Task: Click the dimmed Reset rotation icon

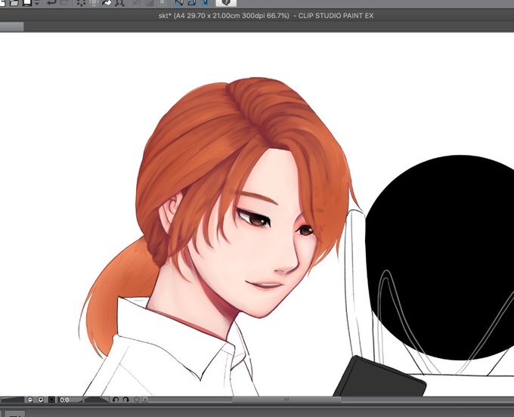Action: point(137,400)
